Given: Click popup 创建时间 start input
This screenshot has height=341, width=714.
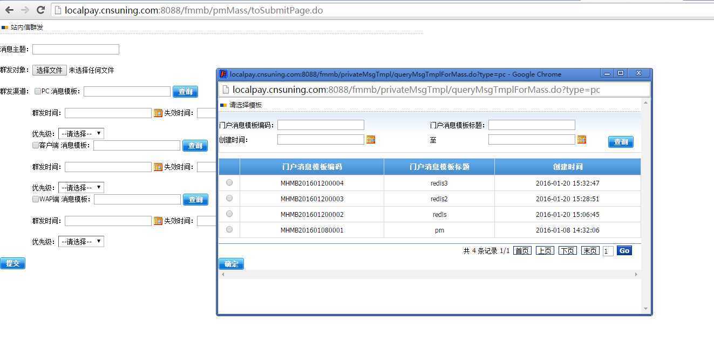Looking at the screenshot, I should [x=321, y=139].
